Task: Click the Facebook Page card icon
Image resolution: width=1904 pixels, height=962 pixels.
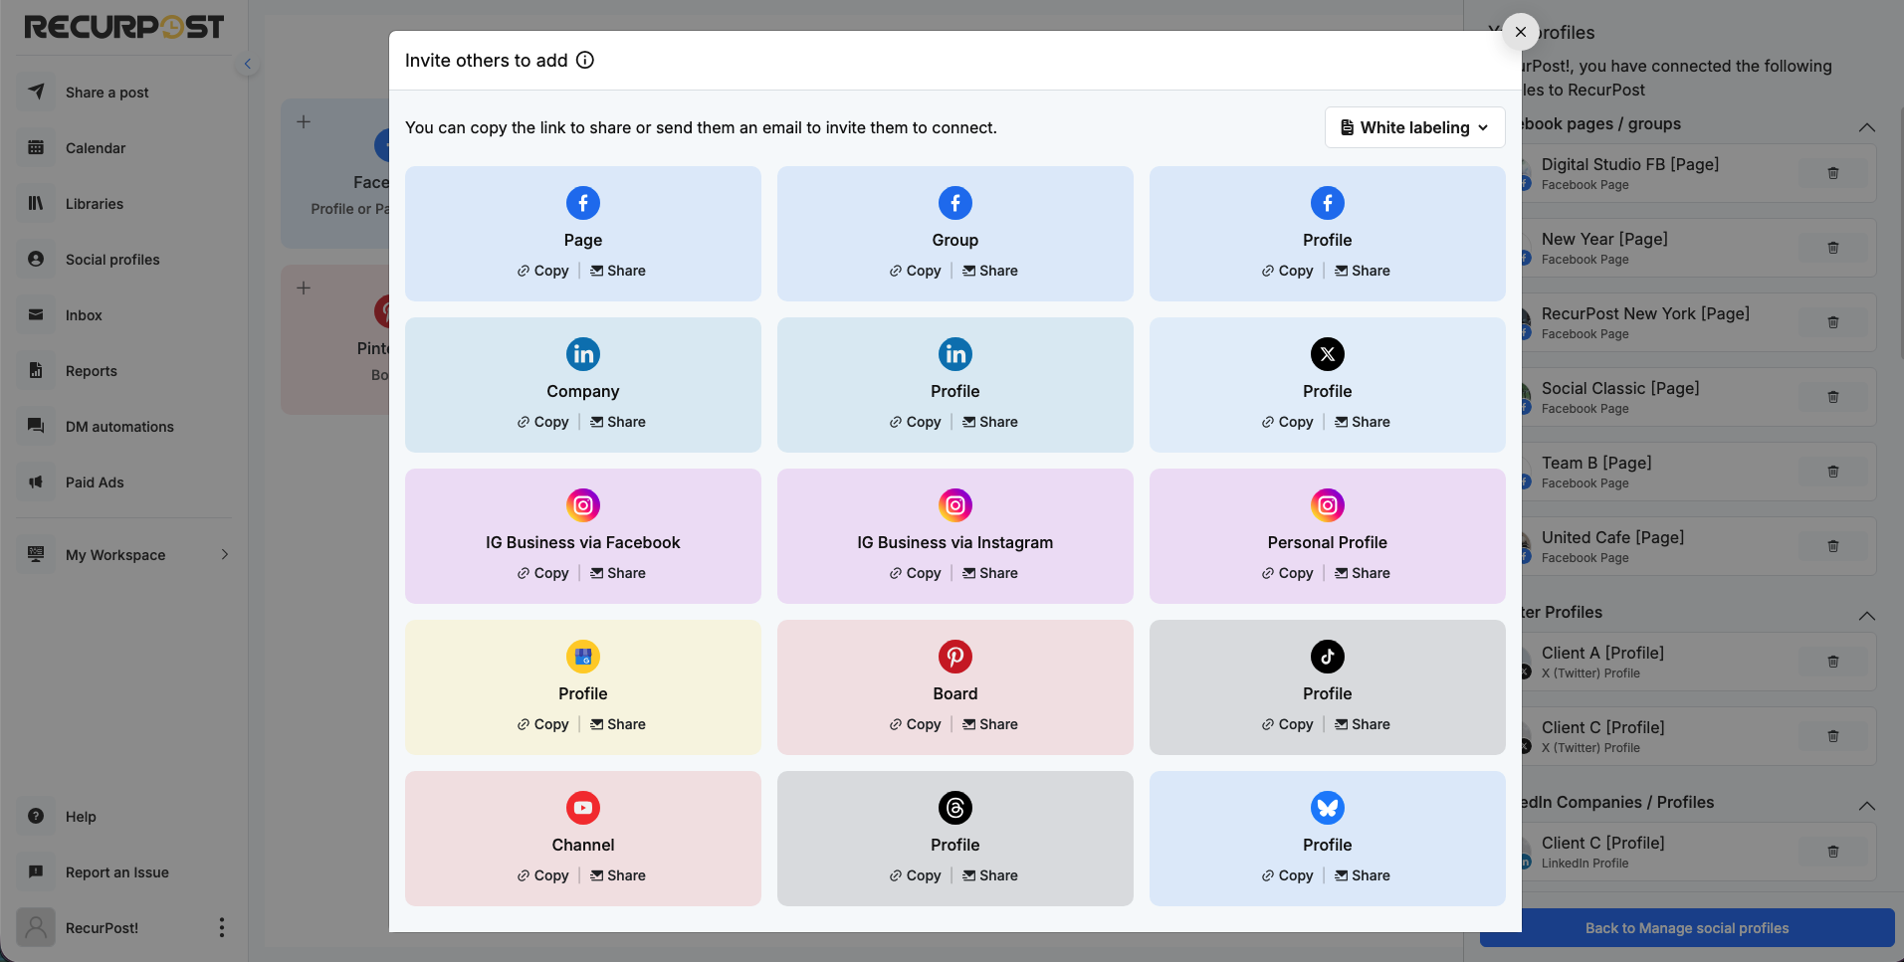Action: coord(583,203)
